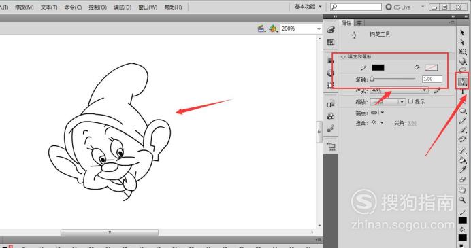Select the Eyedropper tool
Image resolution: width=471 pixels, height=248 pixels.
coord(463,169)
